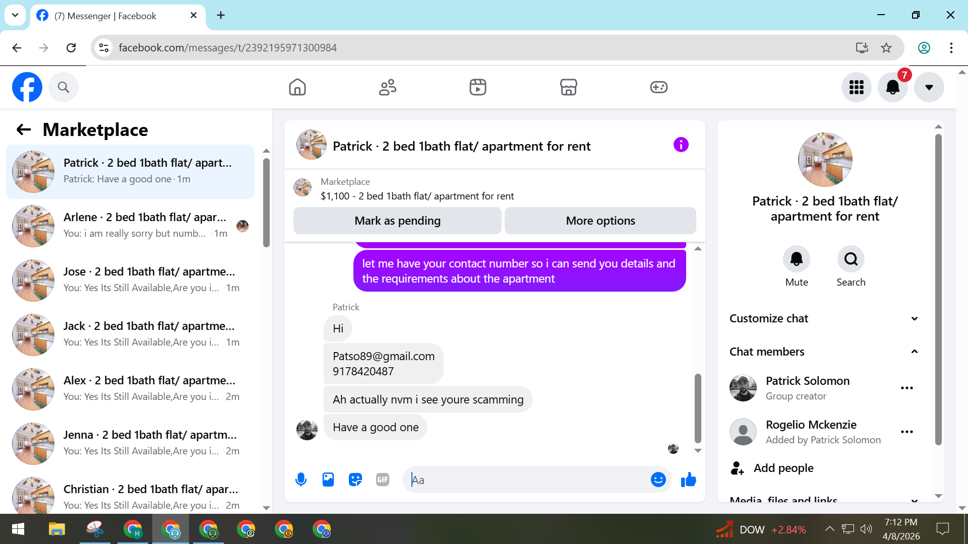Click chat message scrollbar
968x544 pixels.
click(x=698, y=408)
